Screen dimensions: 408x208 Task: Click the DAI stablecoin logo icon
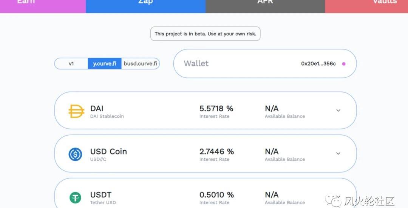tap(76, 111)
